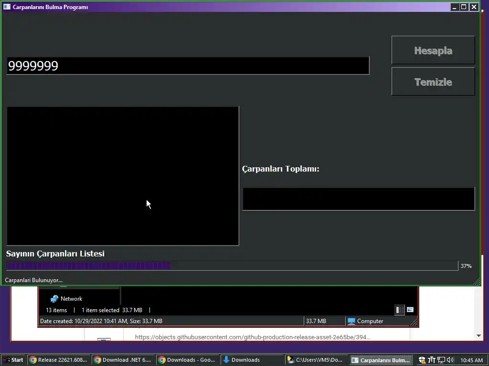The image size is (489, 366).
Task: Click the app icon in the title bar
Action: coord(7,7)
